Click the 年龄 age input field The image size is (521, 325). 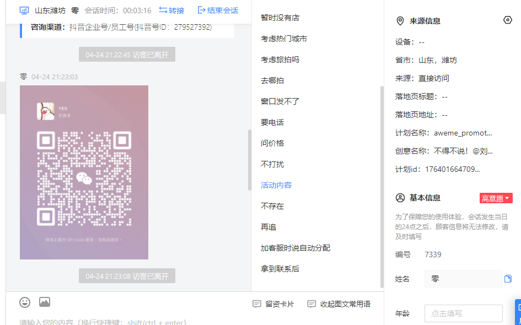coord(463,313)
